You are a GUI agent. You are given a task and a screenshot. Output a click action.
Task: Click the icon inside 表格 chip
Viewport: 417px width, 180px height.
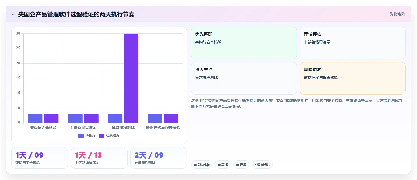click(219, 165)
